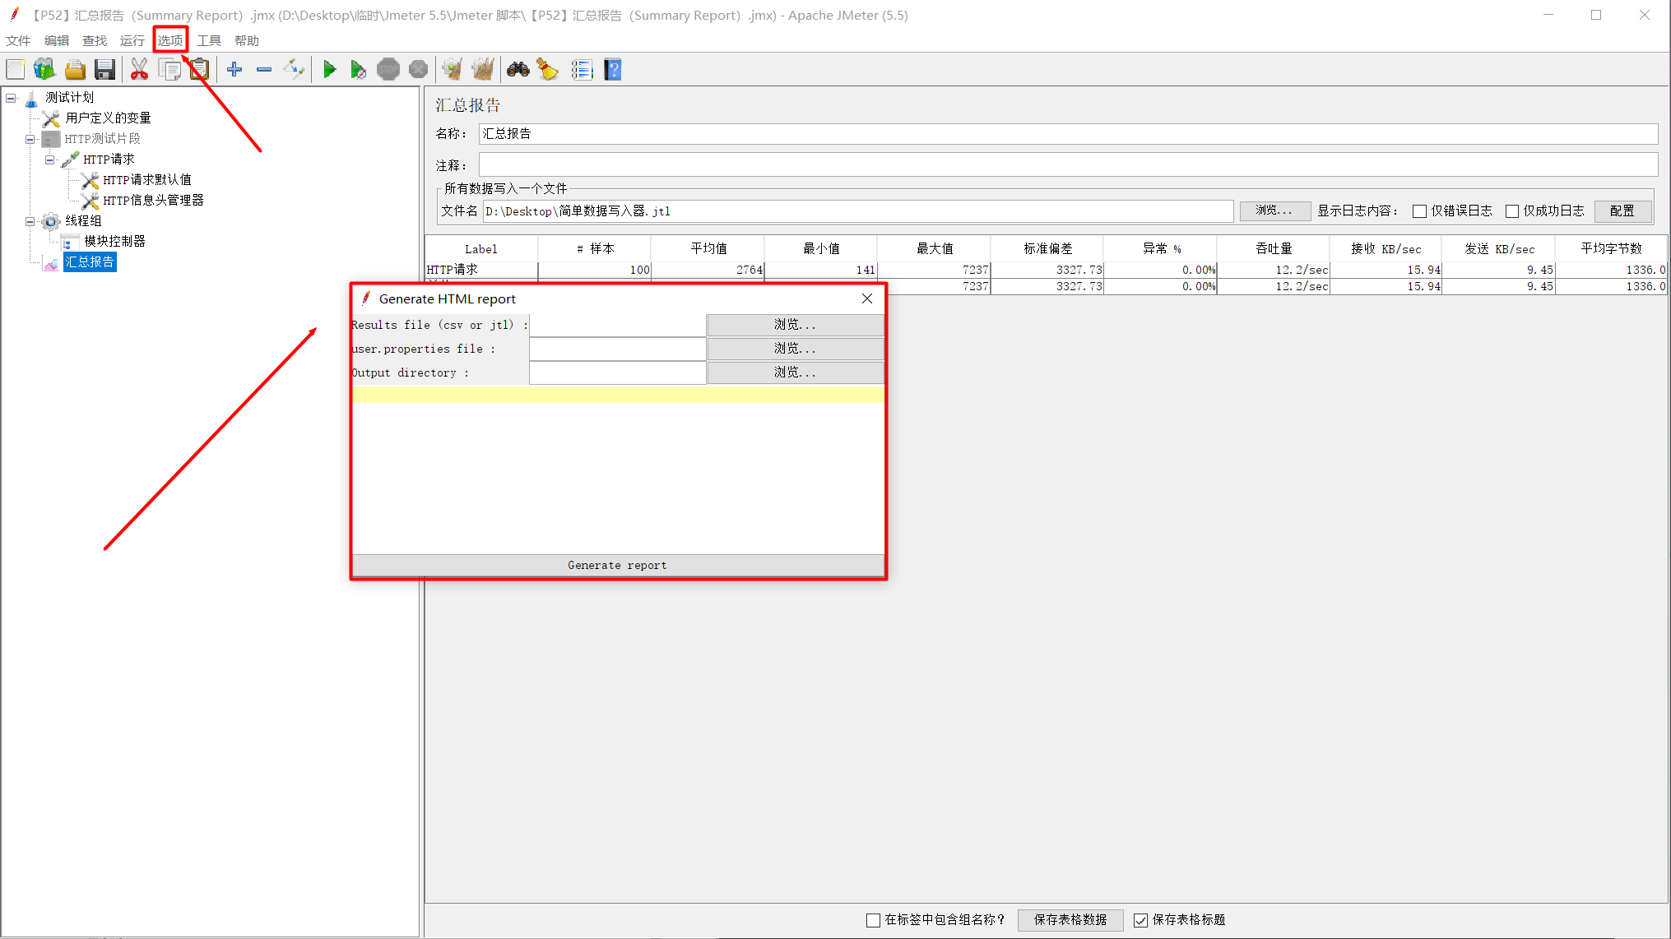This screenshot has width=1671, height=939.
Task: Click the Cut scissors icon
Action: click(x=139, y=70)
